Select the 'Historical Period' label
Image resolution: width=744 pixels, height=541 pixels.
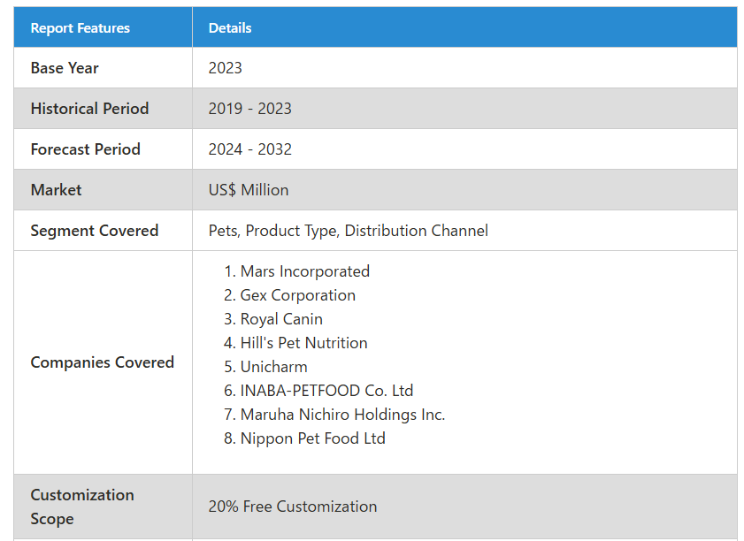(x=89, y=109)
